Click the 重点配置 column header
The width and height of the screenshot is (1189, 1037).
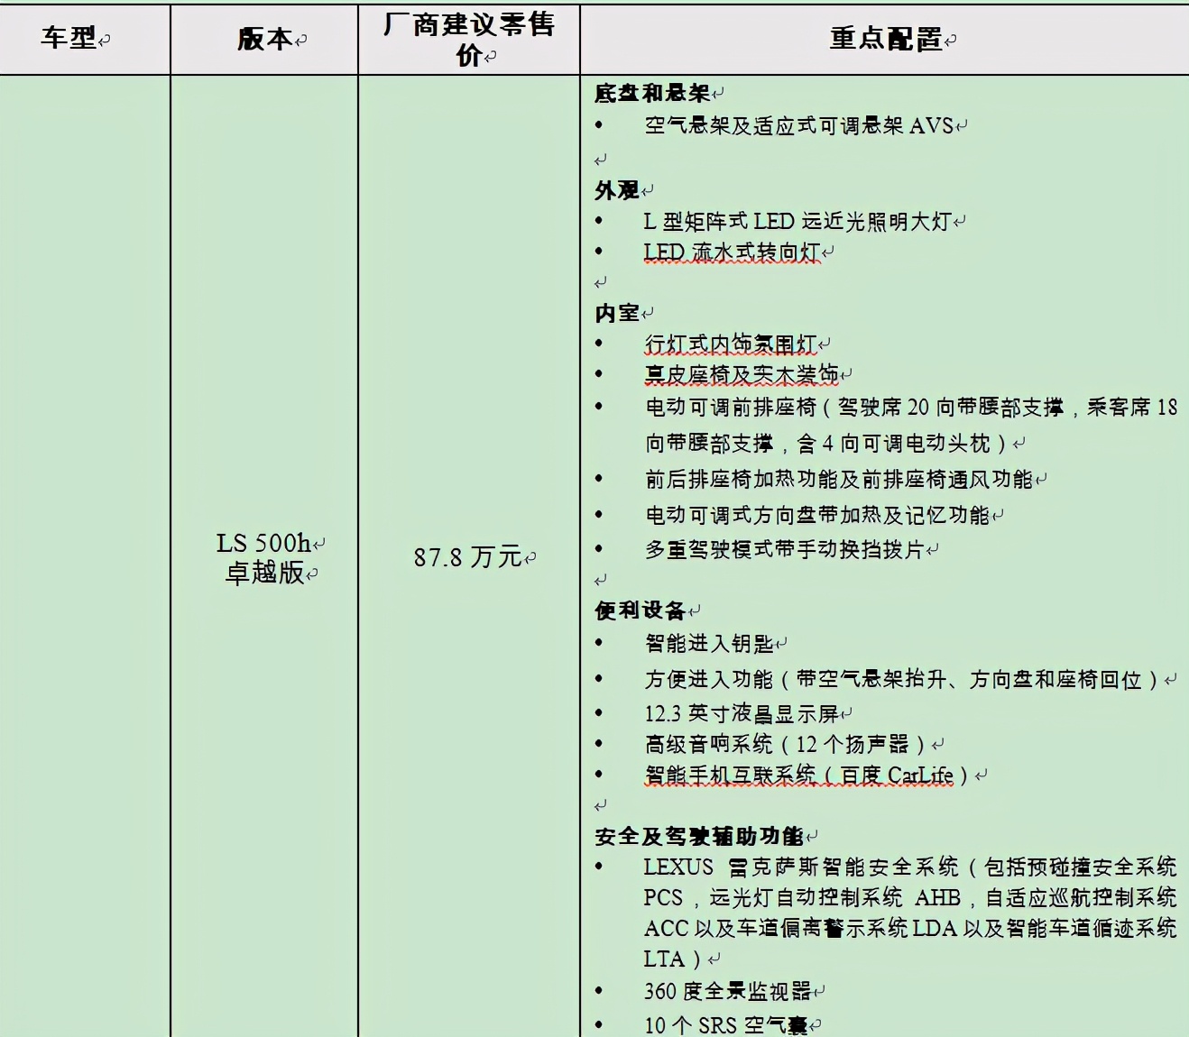coord(885,39)
